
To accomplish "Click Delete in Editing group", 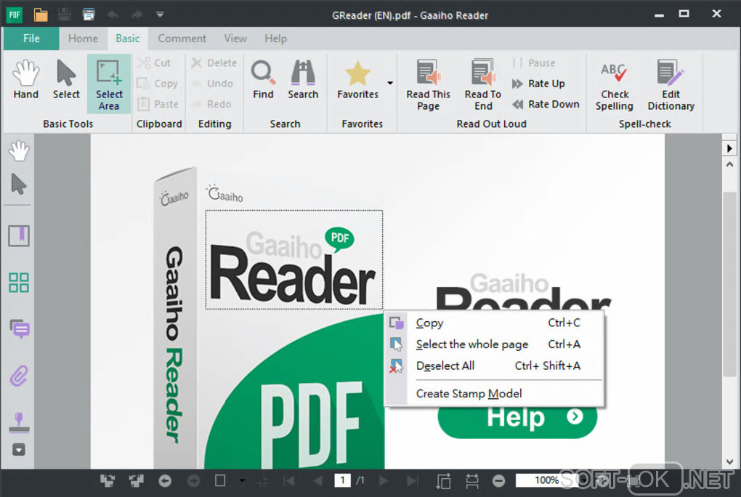I will [214, 63].
